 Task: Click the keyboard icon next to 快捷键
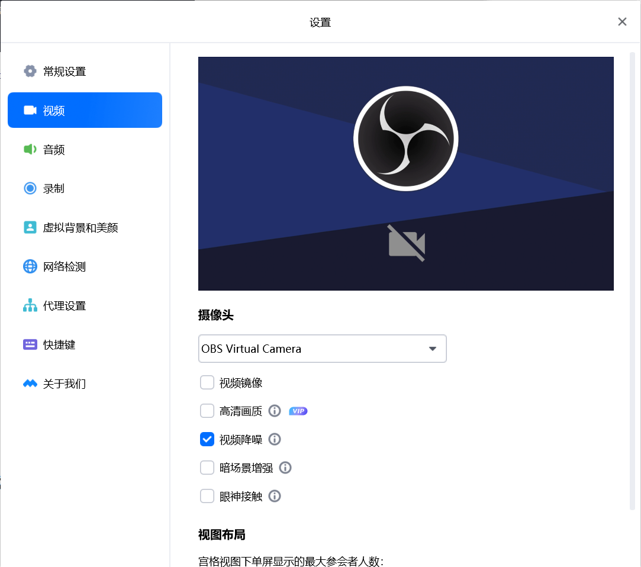click(30, 344)
